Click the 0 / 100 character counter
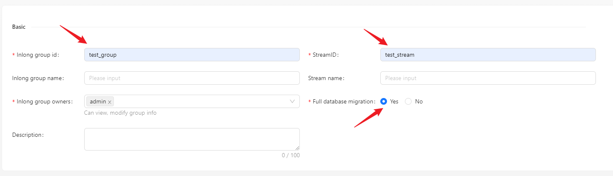This screenshot has height=176, width=613. click(291, 155)
